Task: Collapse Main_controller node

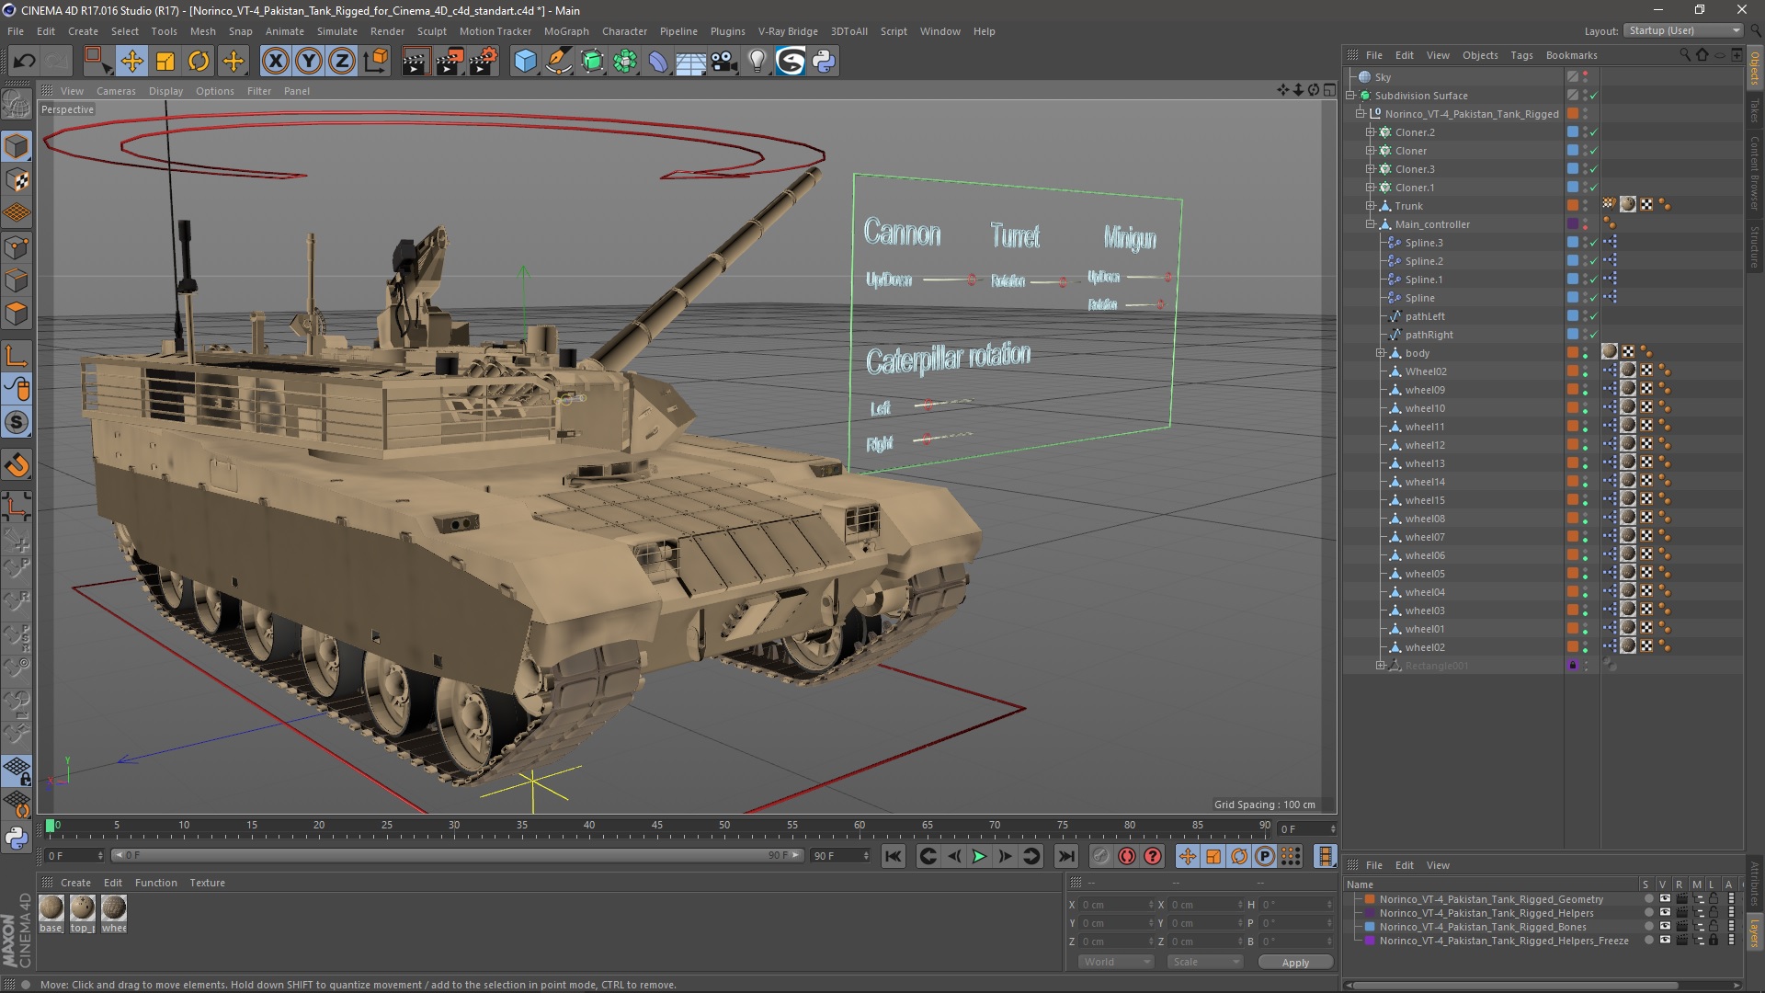Action: click(1370, 224)
